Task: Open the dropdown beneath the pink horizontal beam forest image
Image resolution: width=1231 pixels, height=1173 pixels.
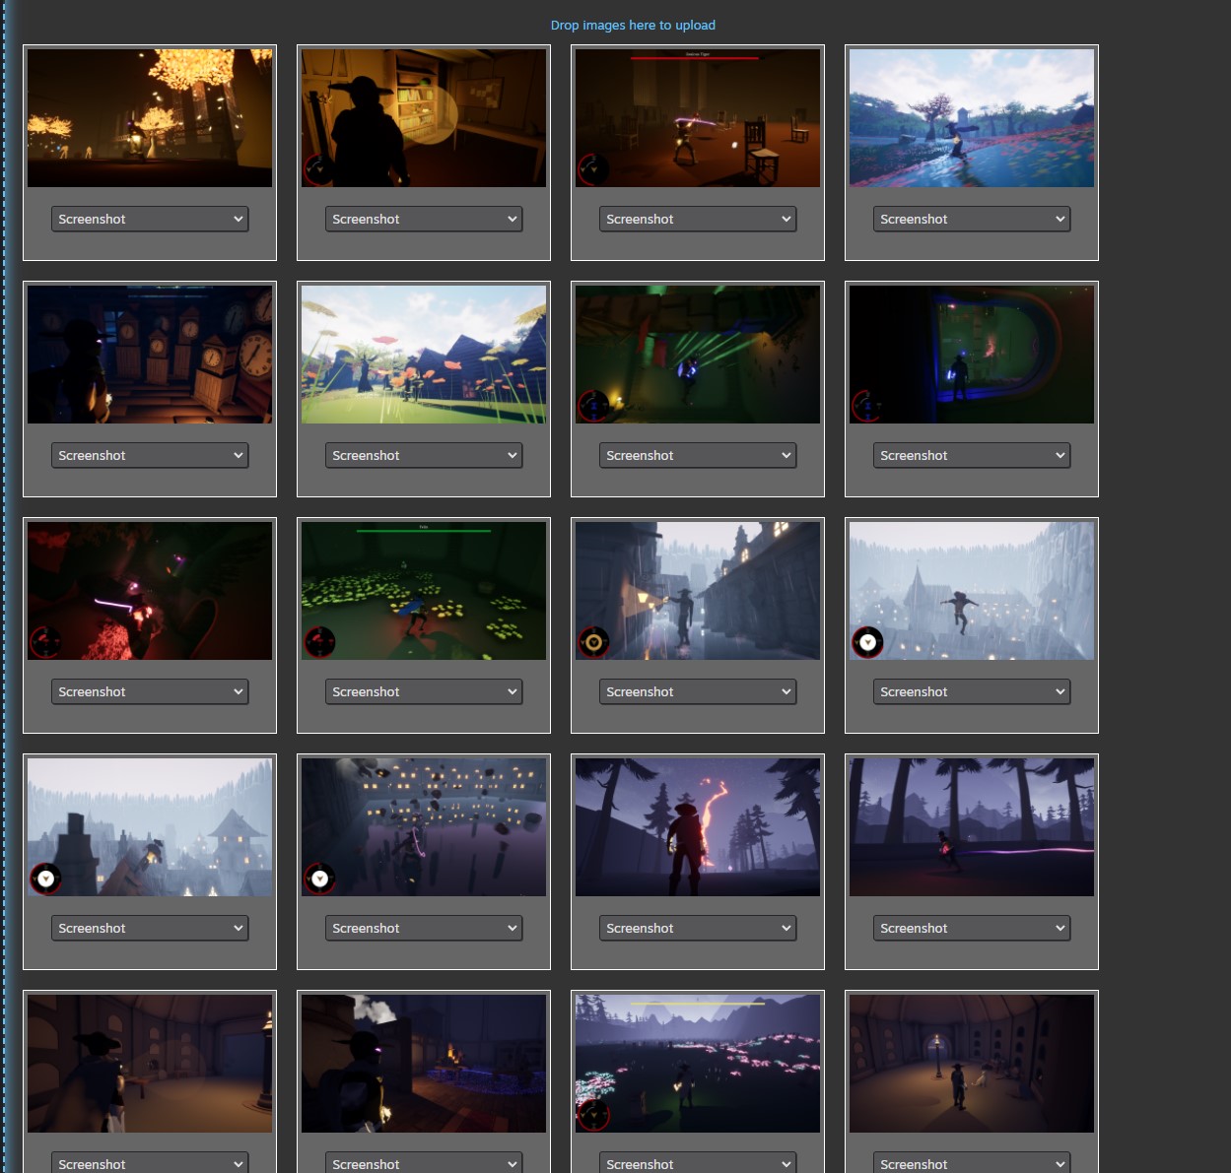Action: [x=972, y=929]
